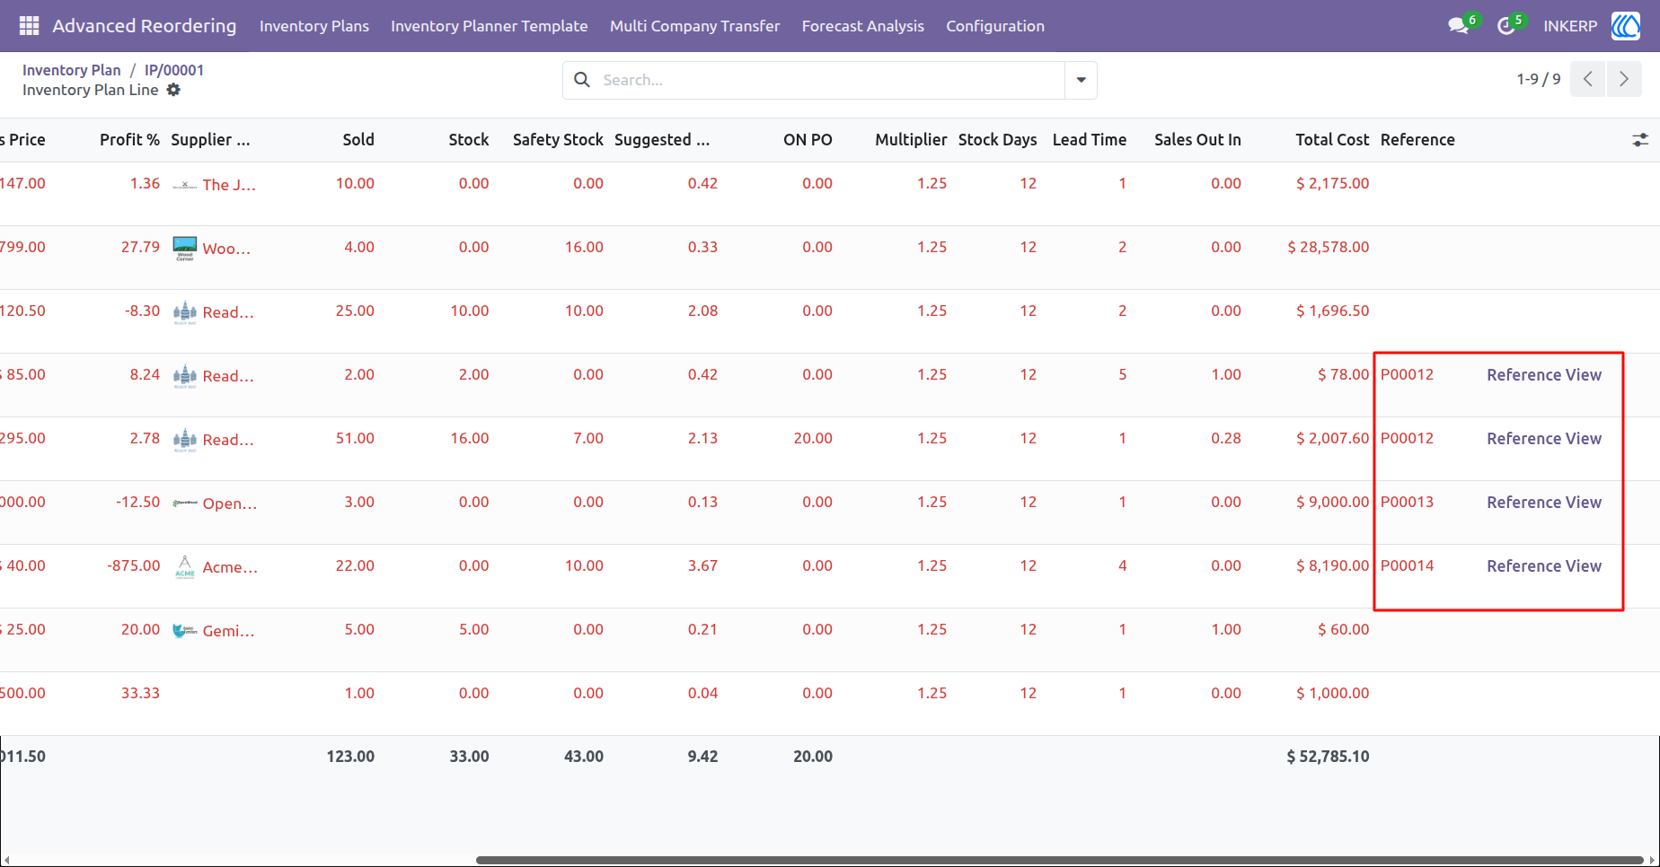This screenshot has width=1660, height=867.
Task: Open the Forecast Analysis menu
Action: pos(863,26)
